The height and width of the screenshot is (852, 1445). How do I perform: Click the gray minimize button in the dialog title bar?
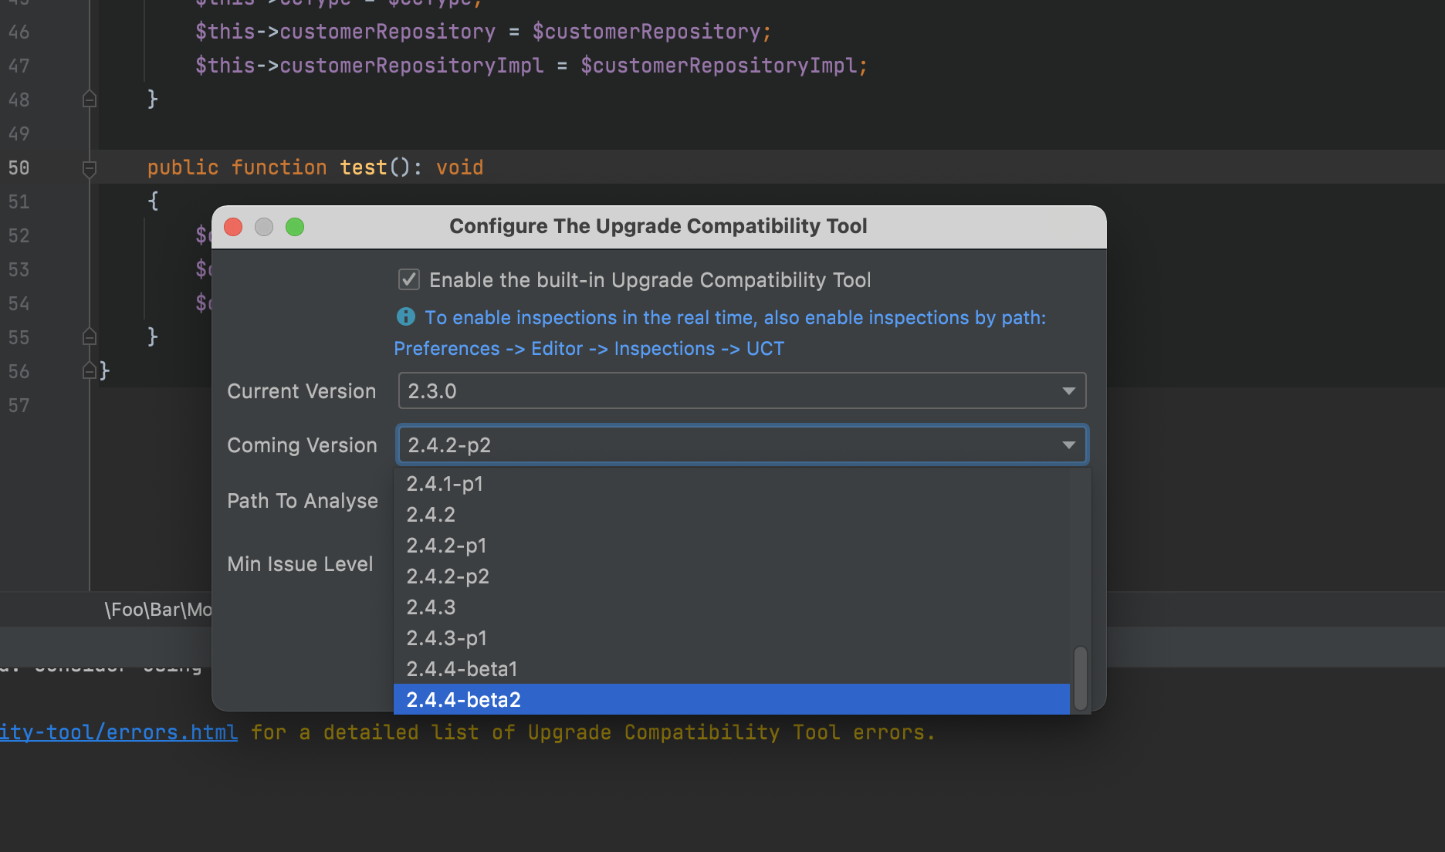point(264,227)
